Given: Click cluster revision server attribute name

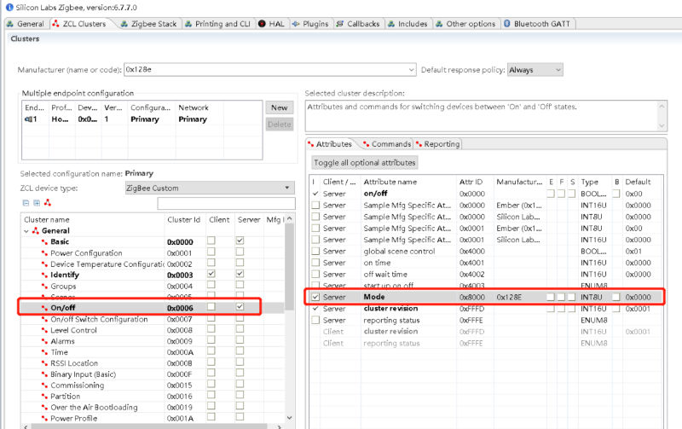Looking at the screenshot, I should 390,309.
